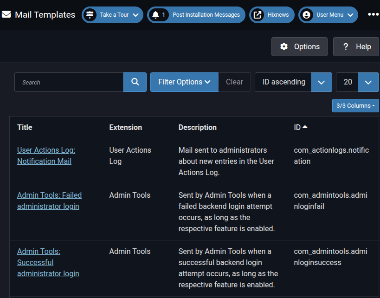Viewport: 380px width, 298px height.
Task: Open Post Installation Messages
Action: tap(206, 14)
